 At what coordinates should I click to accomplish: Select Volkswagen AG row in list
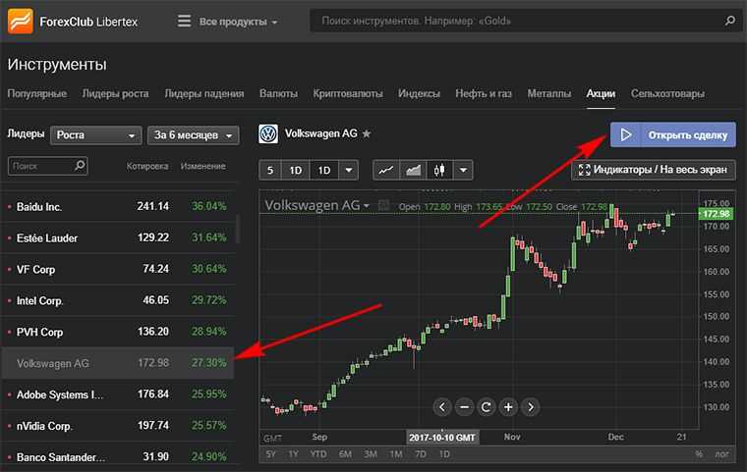pos(118,363)
